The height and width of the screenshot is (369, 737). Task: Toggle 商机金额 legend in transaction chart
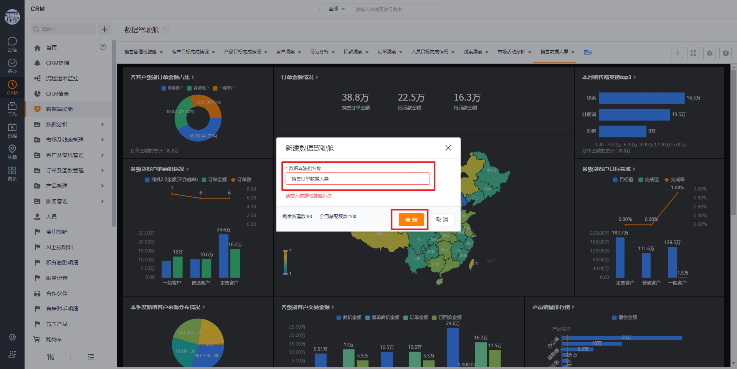pyautogui.click(x=349, y=318)
